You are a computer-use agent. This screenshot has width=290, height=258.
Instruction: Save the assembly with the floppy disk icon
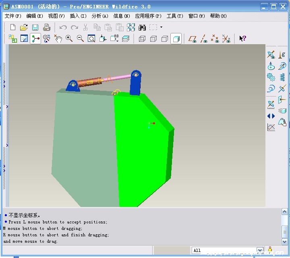35,27
